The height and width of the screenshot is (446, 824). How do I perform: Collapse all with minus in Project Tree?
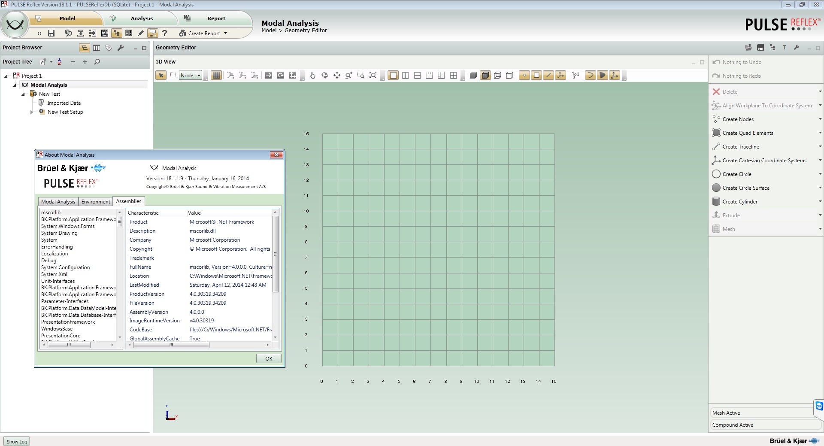coord(73,62)
